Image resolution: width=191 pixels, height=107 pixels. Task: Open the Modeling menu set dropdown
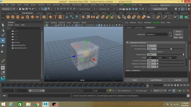(9, 9)
